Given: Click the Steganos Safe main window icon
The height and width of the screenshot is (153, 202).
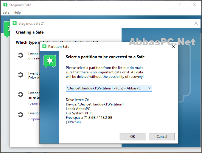Looking at the screenshot, I should click(5, 5).
